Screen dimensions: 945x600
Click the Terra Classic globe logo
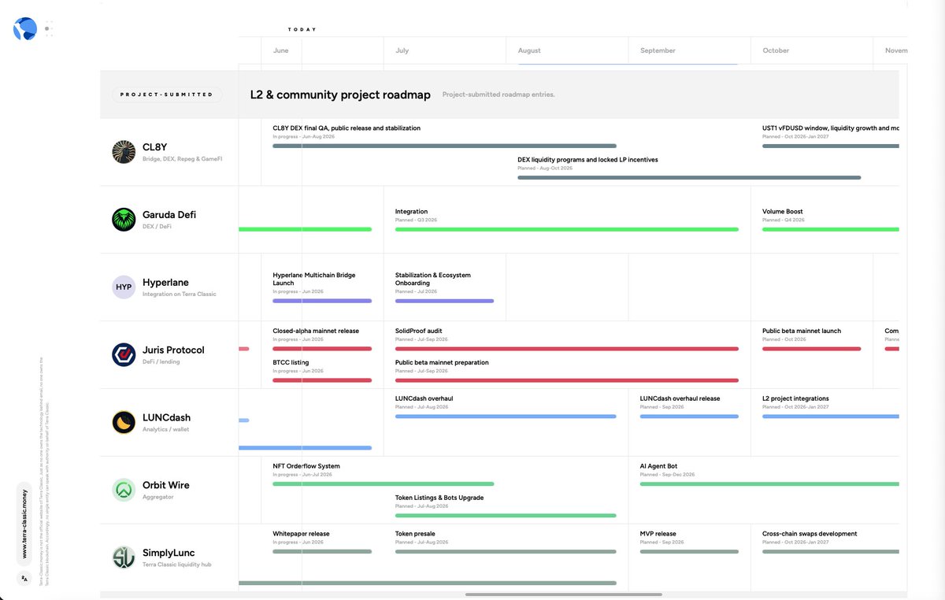(25, 29)
